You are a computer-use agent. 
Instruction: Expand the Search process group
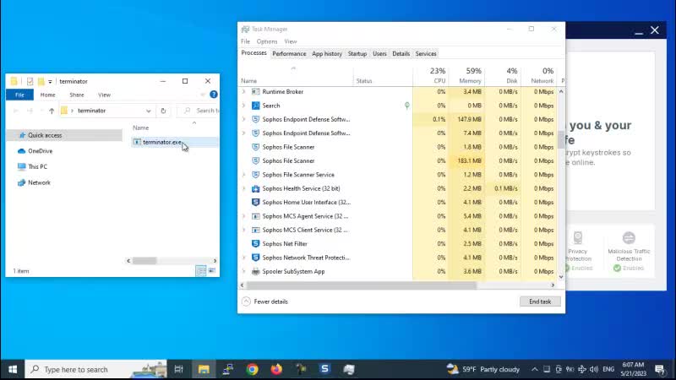coord(244,106)
